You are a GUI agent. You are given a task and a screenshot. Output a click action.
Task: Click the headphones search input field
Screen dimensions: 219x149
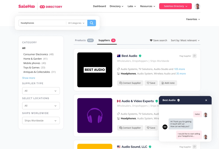coord(43,23)
